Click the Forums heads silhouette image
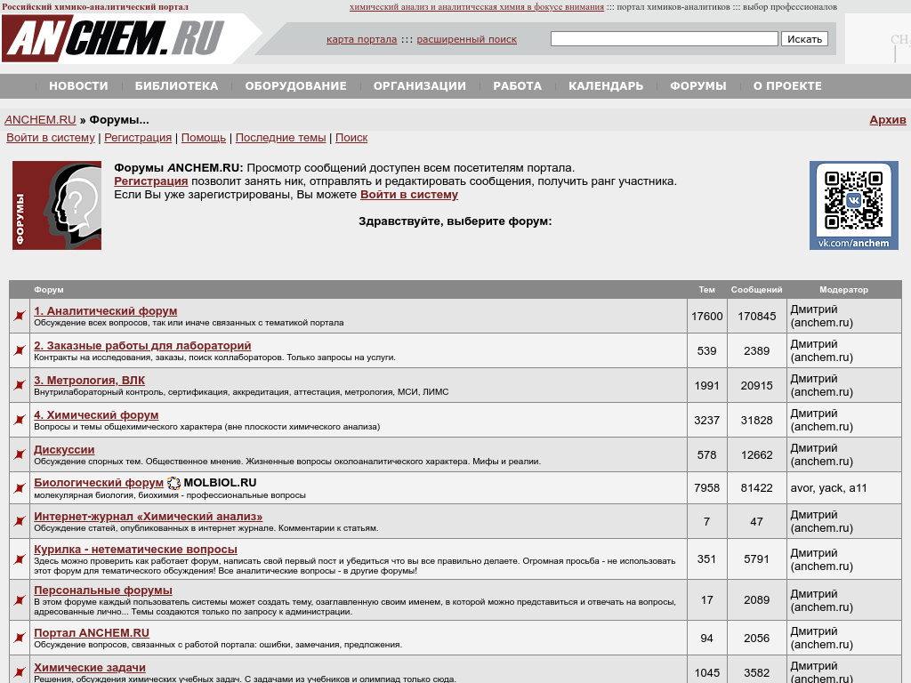 coord(57,205)
